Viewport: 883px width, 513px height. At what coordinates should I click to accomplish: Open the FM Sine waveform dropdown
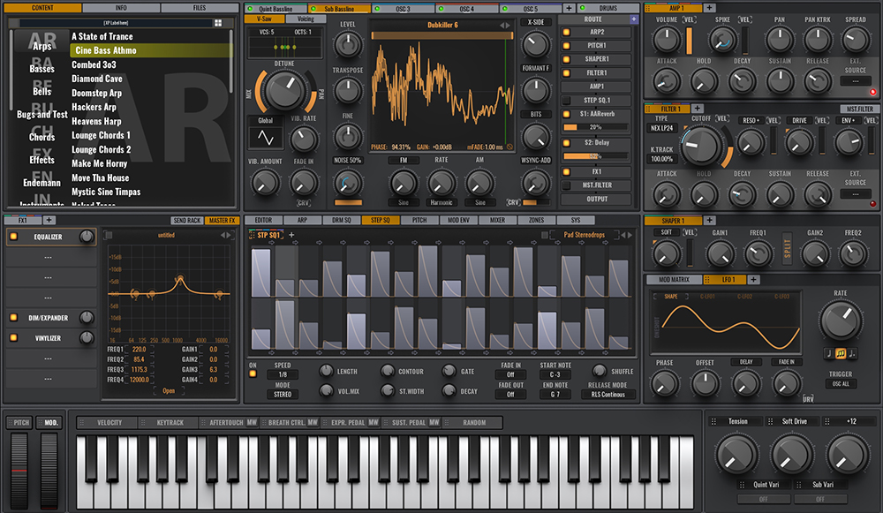(x=404, y=203)
